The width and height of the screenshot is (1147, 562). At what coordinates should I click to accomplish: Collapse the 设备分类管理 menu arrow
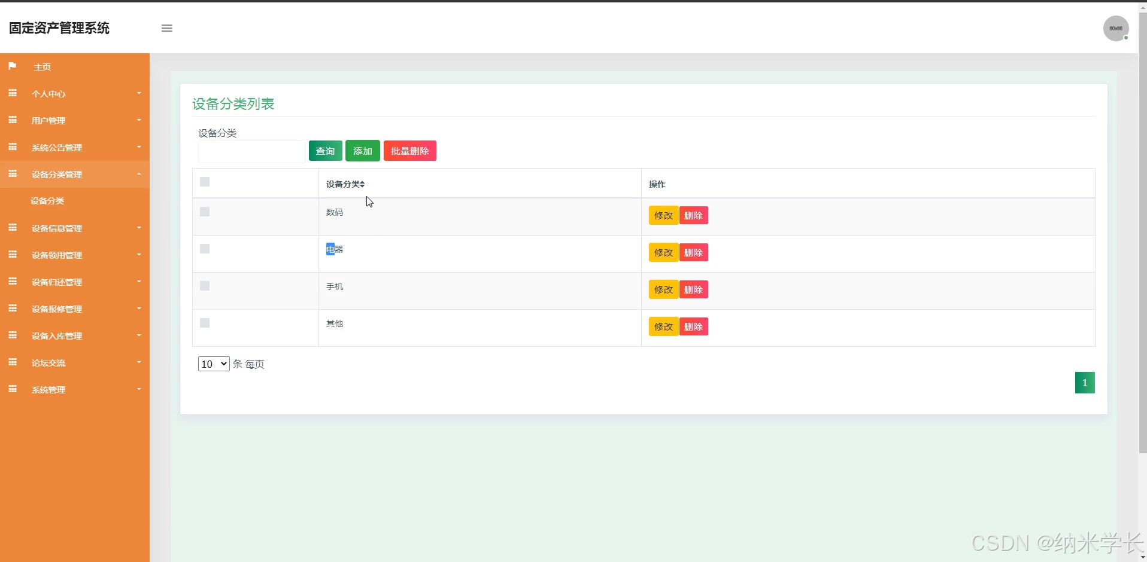click(x=139, y=174)
